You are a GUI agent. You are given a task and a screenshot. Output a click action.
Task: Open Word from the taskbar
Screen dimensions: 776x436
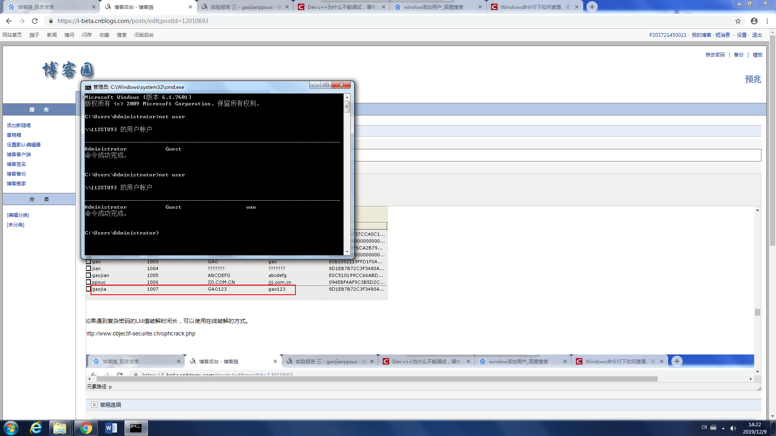(x=111, y=428)
